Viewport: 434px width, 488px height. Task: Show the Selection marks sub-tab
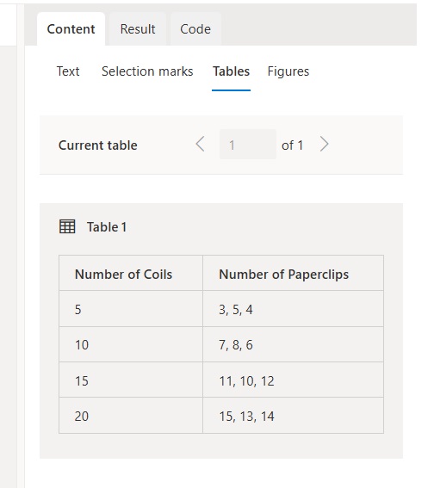pos(147,71)
